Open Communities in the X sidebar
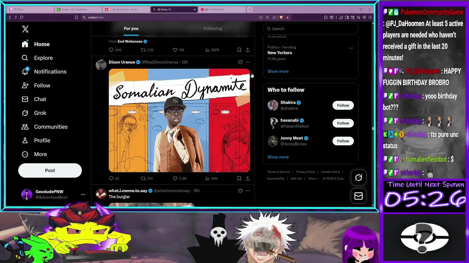The height and width of the screenshot is (263, 469). tap(44, 127)
